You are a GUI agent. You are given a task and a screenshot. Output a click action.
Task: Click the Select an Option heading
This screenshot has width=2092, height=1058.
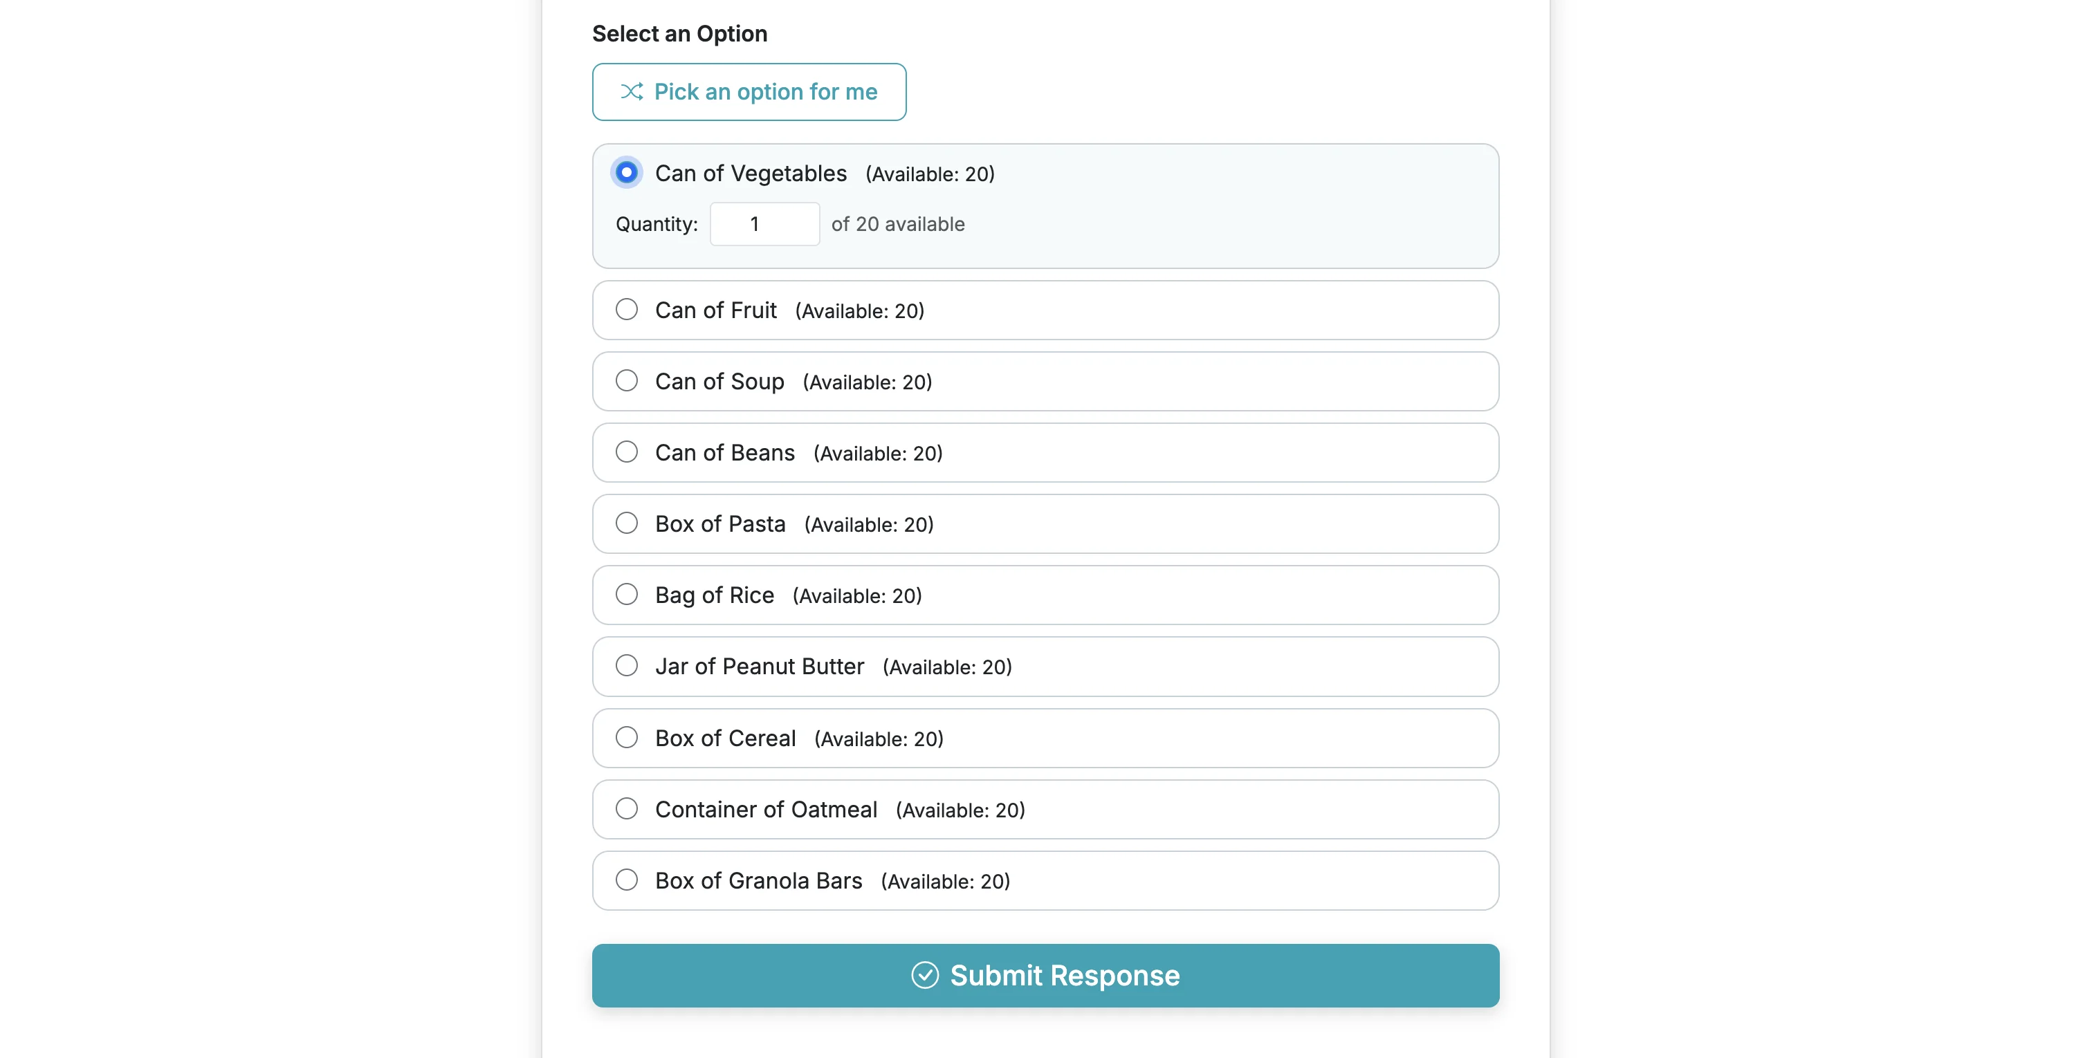click(x=680, y=33)
